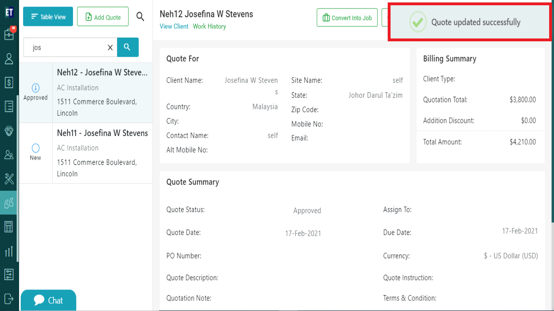
Task: Click the Quote Status value 'Approved'
Action: 307,211
